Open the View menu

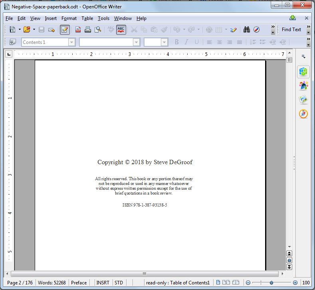click(x=35, y=18)
